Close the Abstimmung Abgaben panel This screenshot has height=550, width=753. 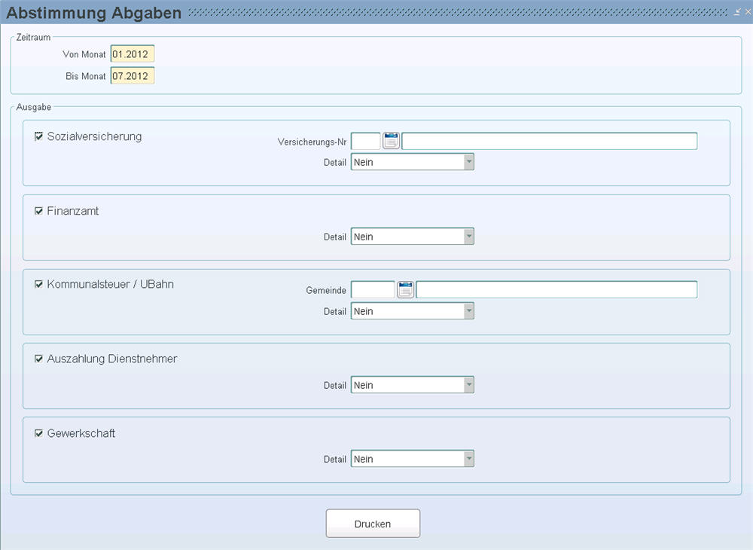pyautogui.click(x=748, y=13)
